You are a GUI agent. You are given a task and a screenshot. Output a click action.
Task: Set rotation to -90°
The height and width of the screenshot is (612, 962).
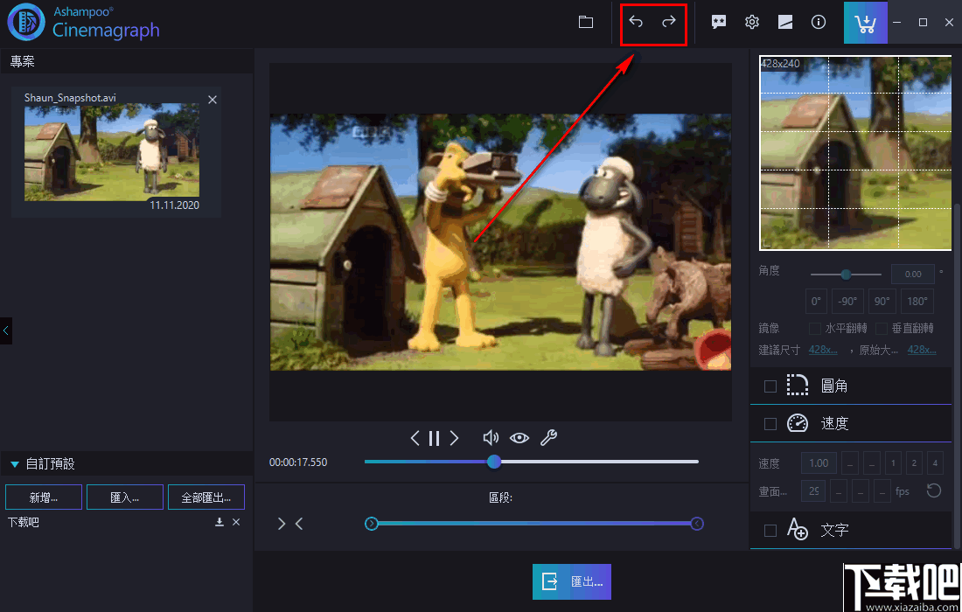click(848, 301)
